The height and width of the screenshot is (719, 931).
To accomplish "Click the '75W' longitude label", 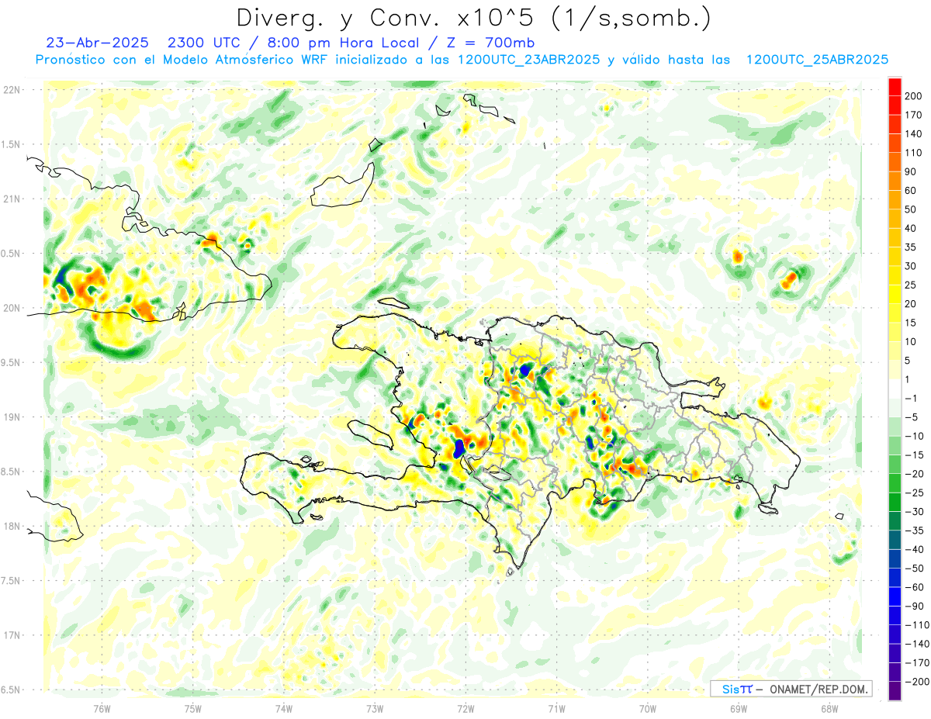I will pyautogui.click(x=192, y=708).
